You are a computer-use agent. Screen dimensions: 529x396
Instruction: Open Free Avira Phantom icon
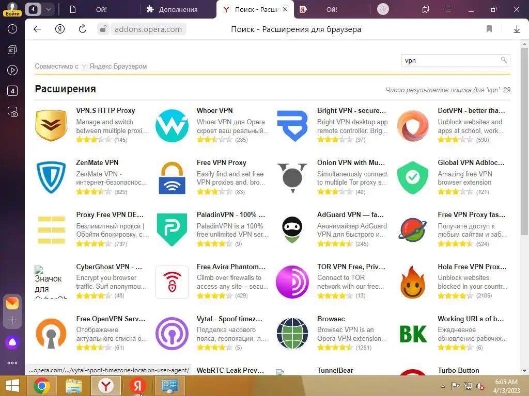[172, 282]
